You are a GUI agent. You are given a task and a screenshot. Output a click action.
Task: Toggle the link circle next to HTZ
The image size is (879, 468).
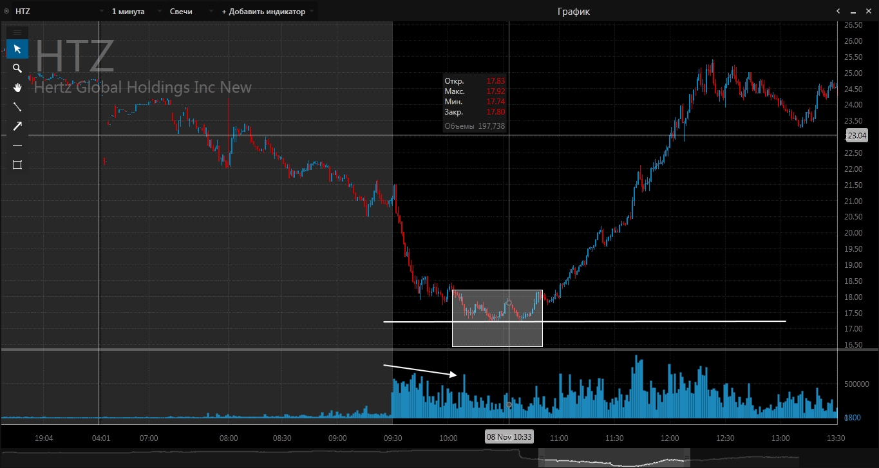pyautogui.click(x=6, y=12)
